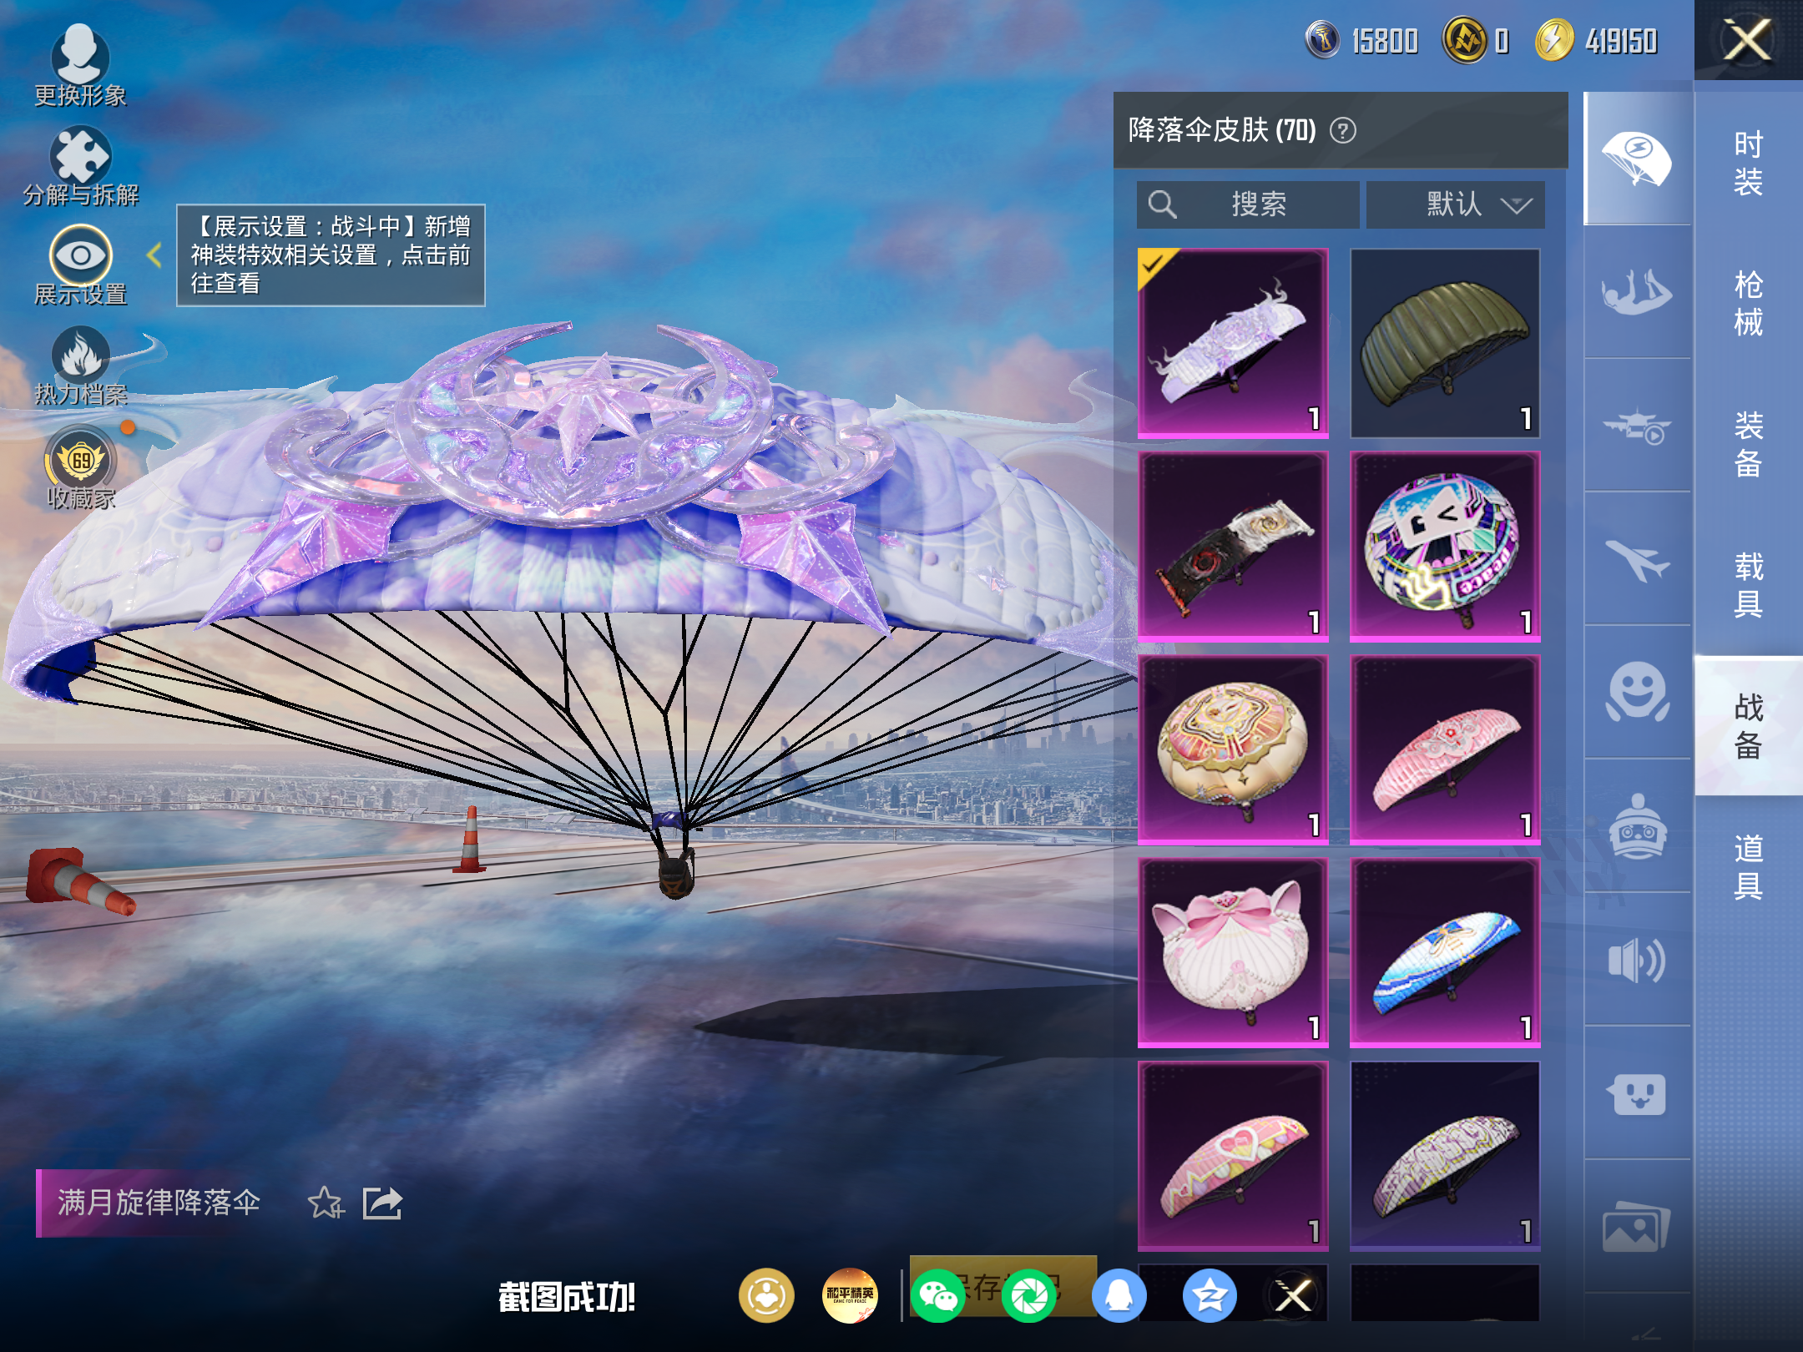Expand the 默认 sort dropdown
Screen dimensions: 1803x1352
point(1456,204)
